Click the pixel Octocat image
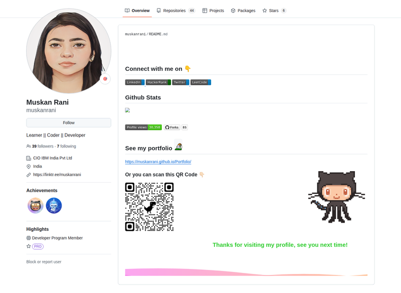 coord(336,197)
